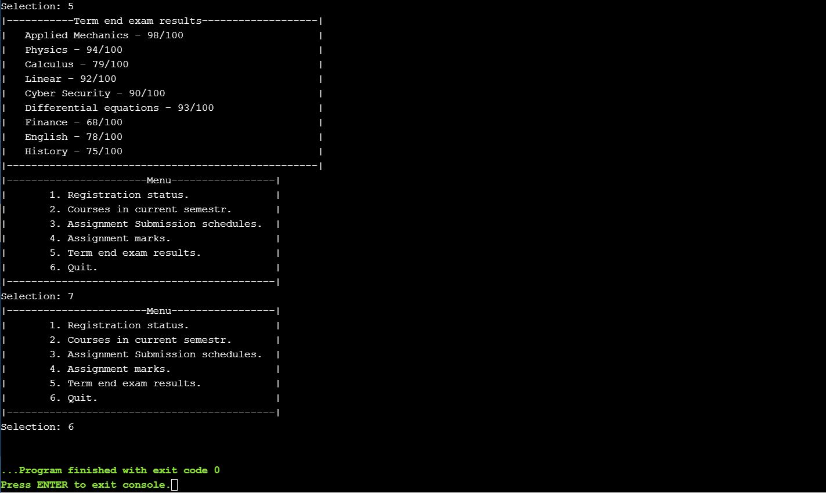The image size is (826, 493).
Task: Click the History 75/100 result line
Action: [x=74, y=151]
